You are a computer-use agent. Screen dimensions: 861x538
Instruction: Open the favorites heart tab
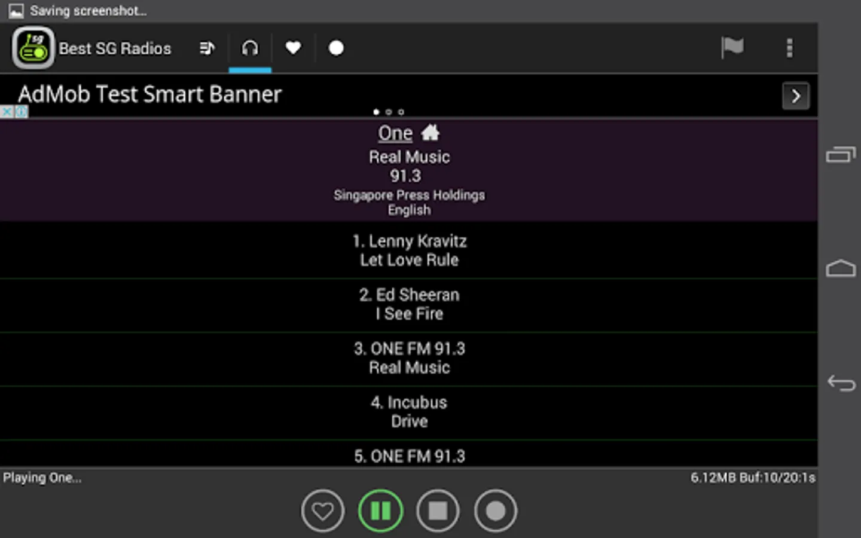293,48
